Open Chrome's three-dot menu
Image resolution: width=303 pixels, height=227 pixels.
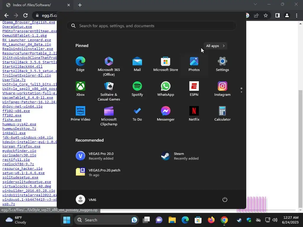296,15
